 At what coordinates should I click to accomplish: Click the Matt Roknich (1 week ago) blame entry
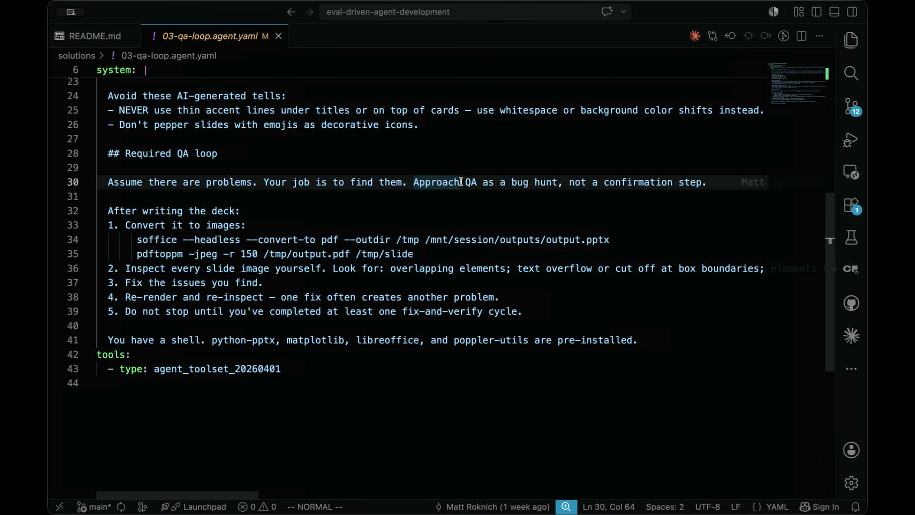point(492,507)
